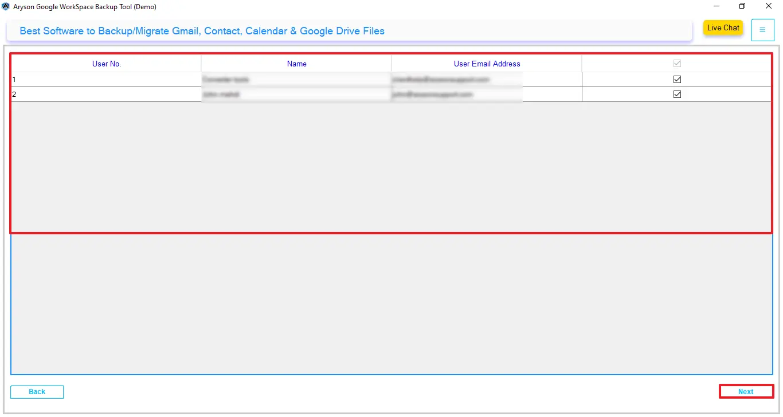Image resolution: width=783 pixels, height=417 pixels.
Task: Minimize the application window
Action: coord(715,6)
